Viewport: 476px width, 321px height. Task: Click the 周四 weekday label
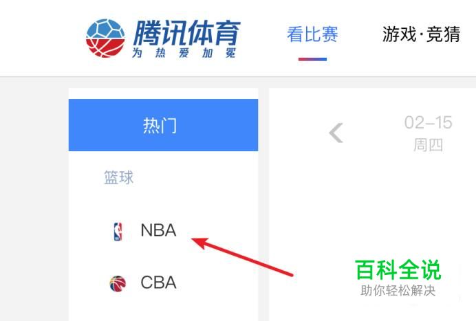point(428,145)
